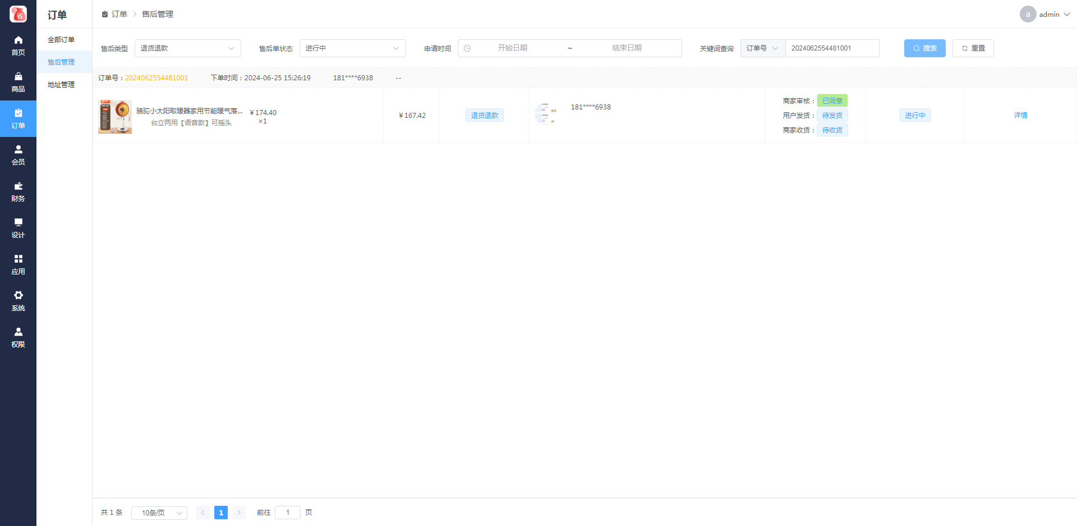The height and width of the screenshot is (526, 1077).
Task: Click the admin avatar icon
Action: (x=1028, y=14)
